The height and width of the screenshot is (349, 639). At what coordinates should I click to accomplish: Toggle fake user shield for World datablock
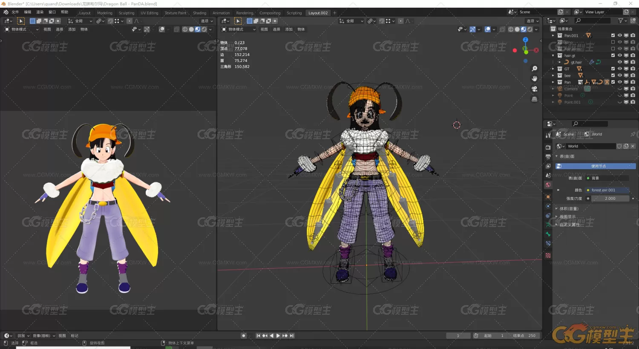pos(619,146)
